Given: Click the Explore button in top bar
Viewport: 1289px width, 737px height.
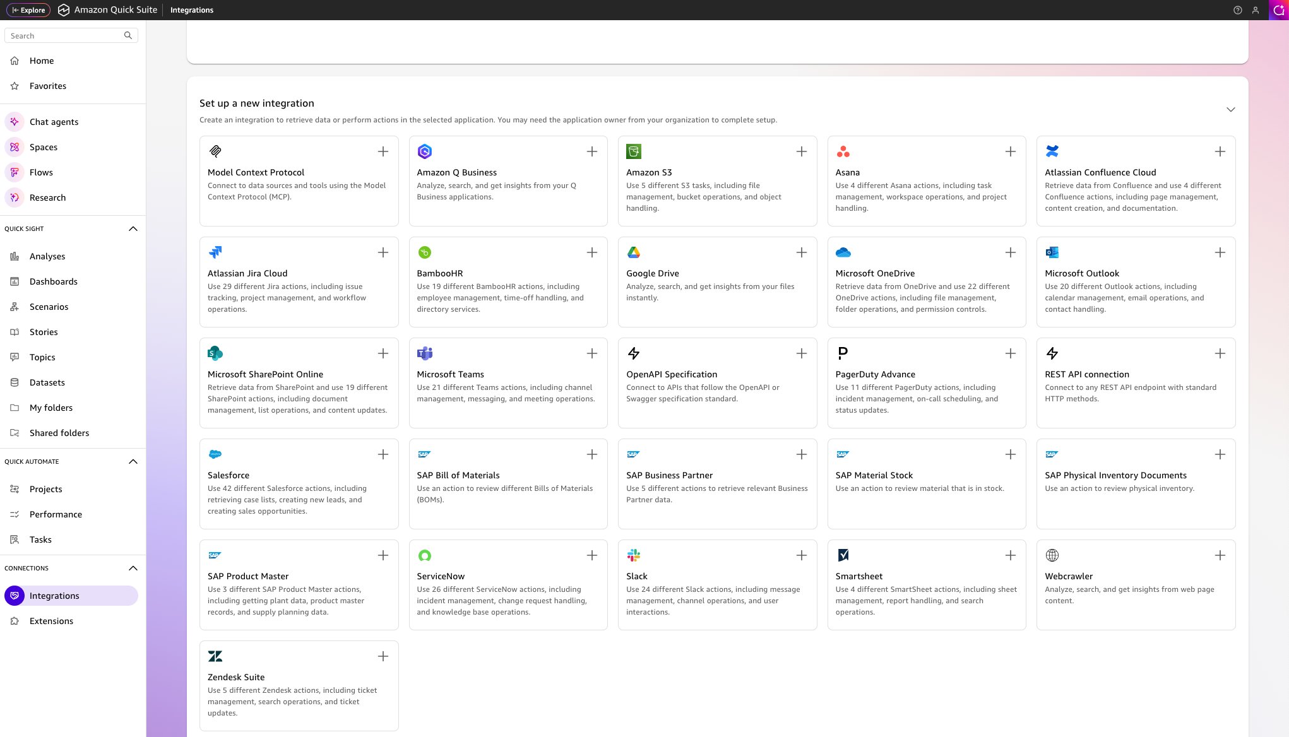Looking at the screenshot, I should pos(28,10).
